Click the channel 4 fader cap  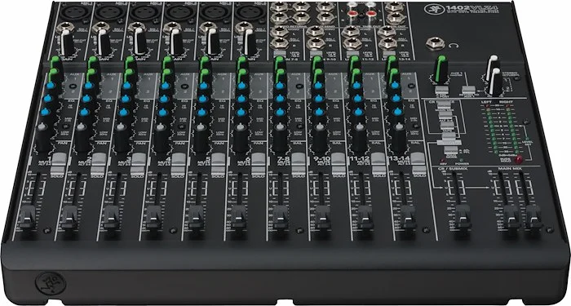click(154, 217)
